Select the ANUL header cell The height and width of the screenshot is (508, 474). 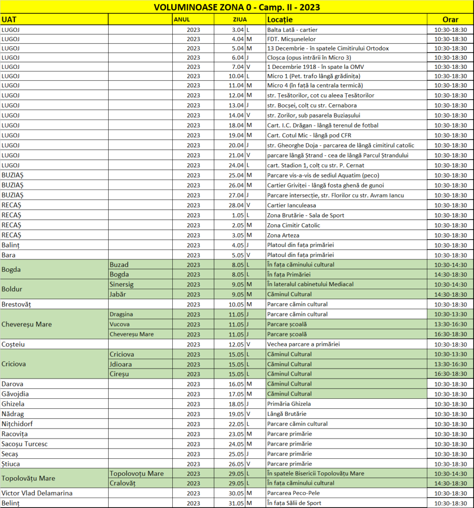(193, 19)
